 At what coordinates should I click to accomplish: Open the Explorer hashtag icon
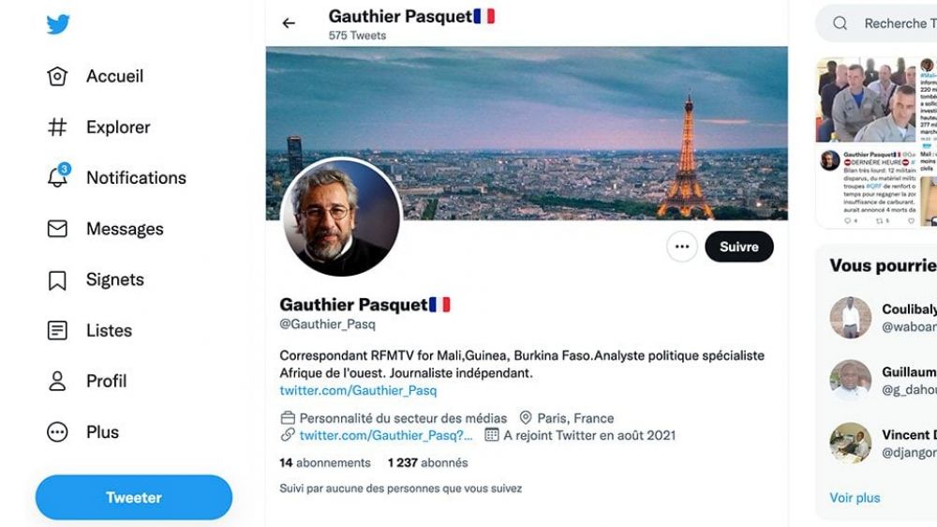tap(57, 127)
